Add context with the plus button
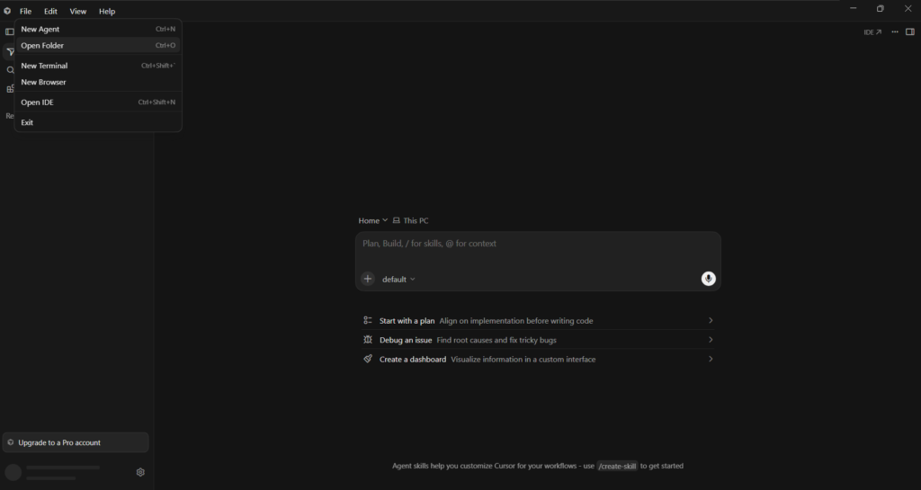 (368, 279)
